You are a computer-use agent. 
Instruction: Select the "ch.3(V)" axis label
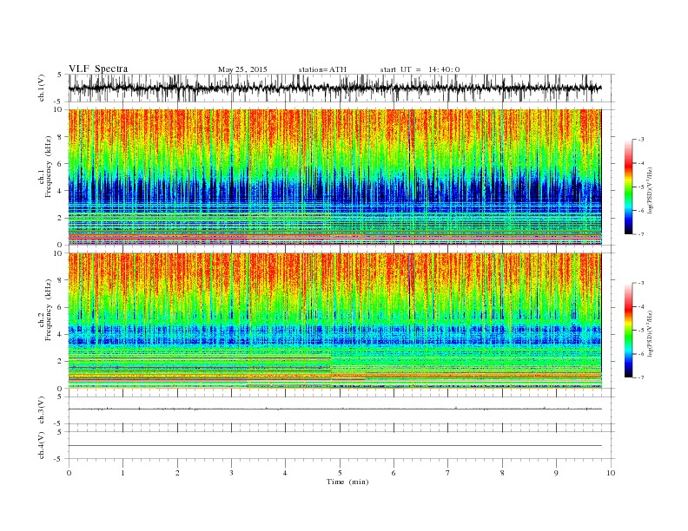pyautogui.click(x=42, y=410)
